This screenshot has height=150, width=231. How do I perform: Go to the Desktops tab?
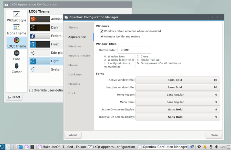click(x=75, y=74)
